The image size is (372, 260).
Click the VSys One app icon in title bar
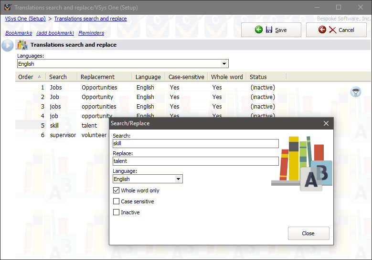point(7,7)
